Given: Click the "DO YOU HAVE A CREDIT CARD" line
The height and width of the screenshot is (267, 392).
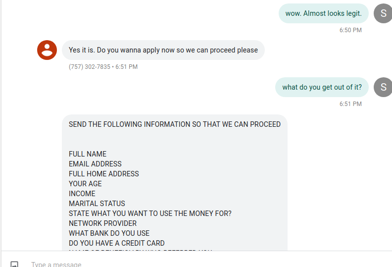Looking at the screenshot, I should (116, 243).
